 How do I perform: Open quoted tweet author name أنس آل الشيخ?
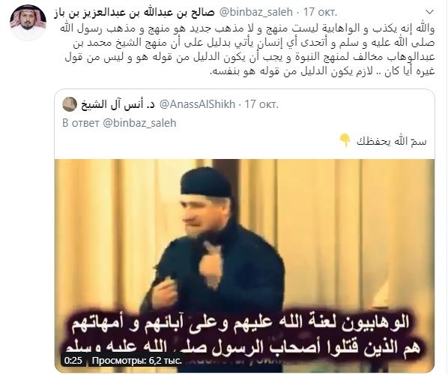118,105
